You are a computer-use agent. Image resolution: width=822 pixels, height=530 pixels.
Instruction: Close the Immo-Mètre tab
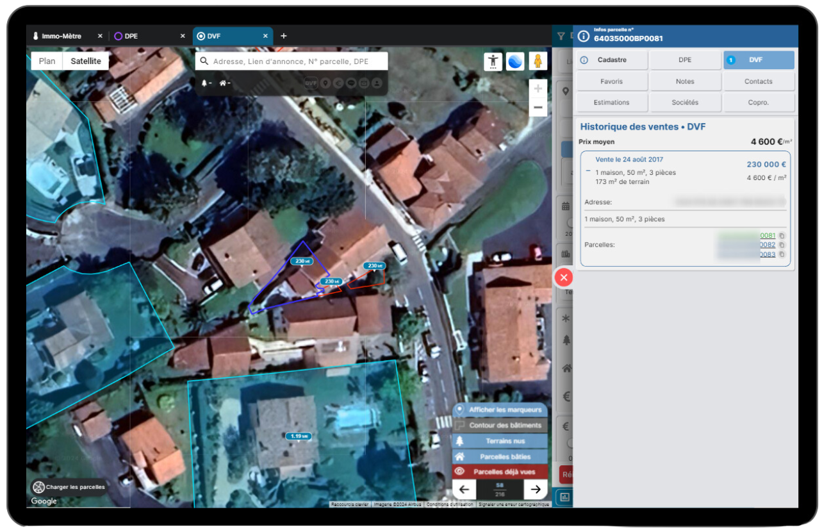pyautogui.click(x=100, y=36)
